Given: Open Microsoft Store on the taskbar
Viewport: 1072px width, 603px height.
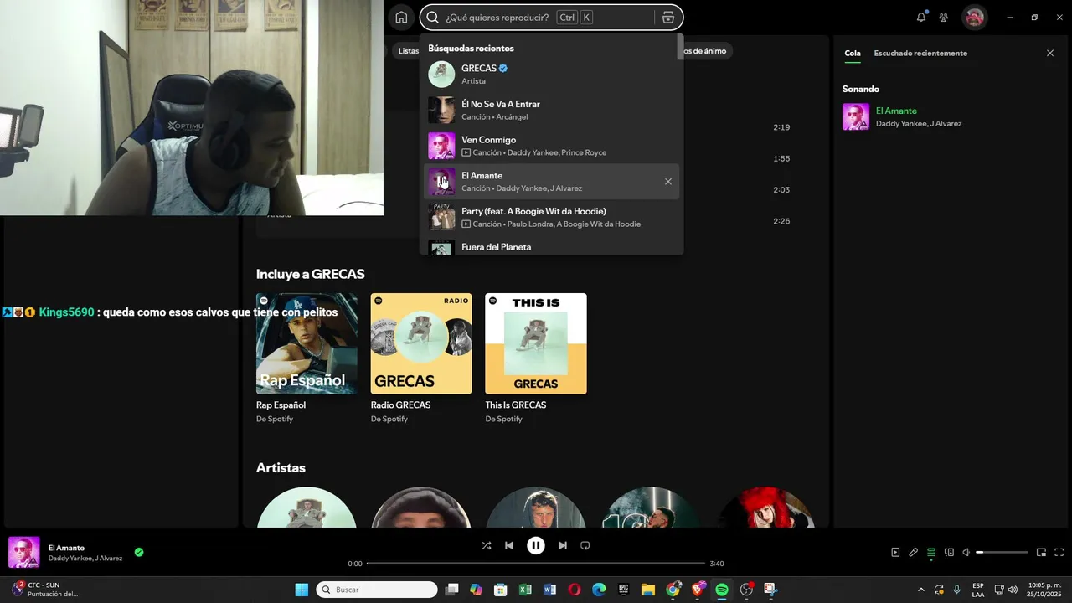Looking at the screenshot, I should pos(501,590).
